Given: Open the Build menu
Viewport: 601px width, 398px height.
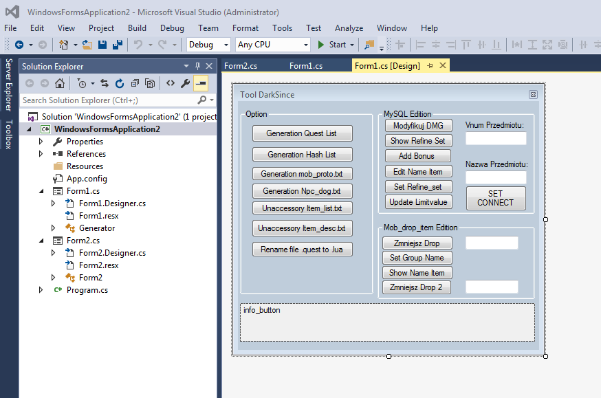Looking at the screenshot, I should point(137,28).
